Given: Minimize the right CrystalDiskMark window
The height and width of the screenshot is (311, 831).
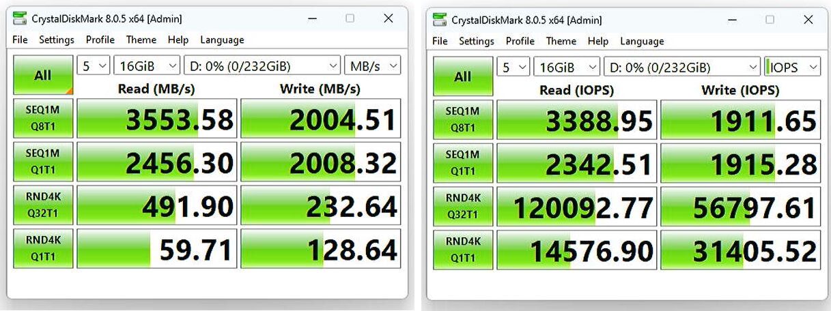Looking at the screenshot, I should pos(731,20).
